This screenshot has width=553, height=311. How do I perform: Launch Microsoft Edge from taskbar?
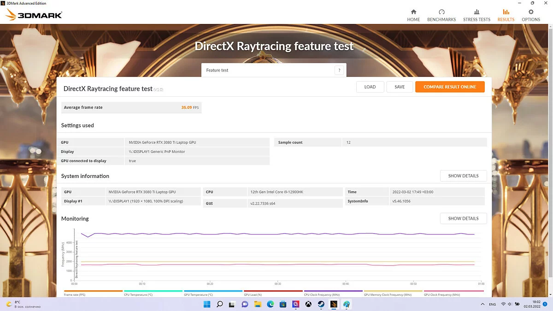271,304
